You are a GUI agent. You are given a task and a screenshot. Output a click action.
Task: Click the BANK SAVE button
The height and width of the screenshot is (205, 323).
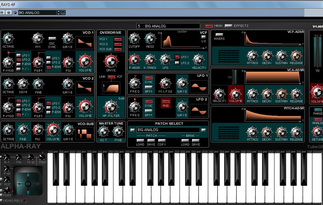[x=196, y=141]
